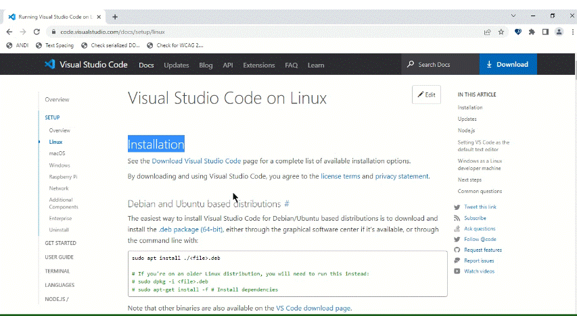Open a new browser tab with plus
The width and height of the screenshot is (577, 324).
pyautogui.click(x=115, y=17)
